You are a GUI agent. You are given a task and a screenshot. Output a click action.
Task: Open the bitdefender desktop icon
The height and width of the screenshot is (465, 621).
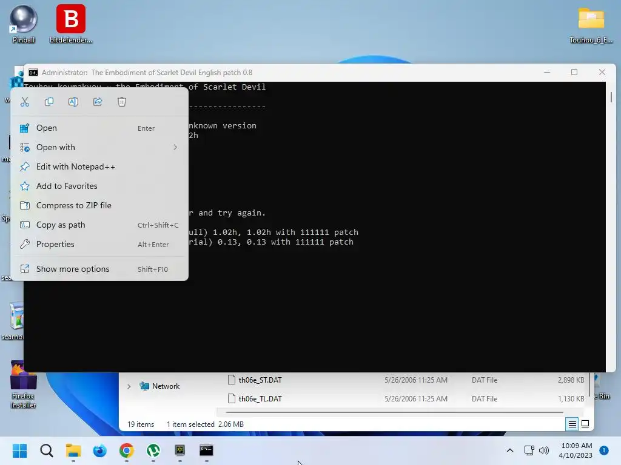(71, 24)
